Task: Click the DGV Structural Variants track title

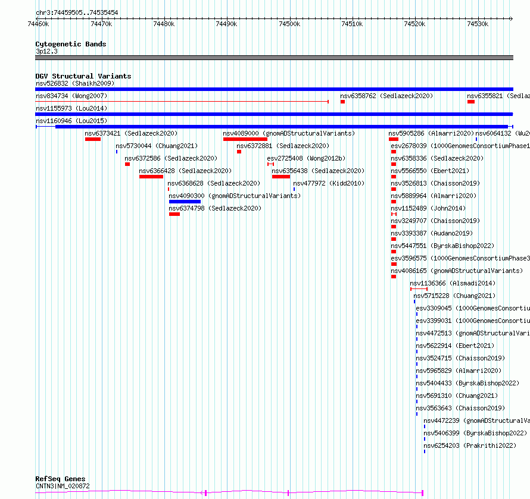Action: [x=83, y=76]
